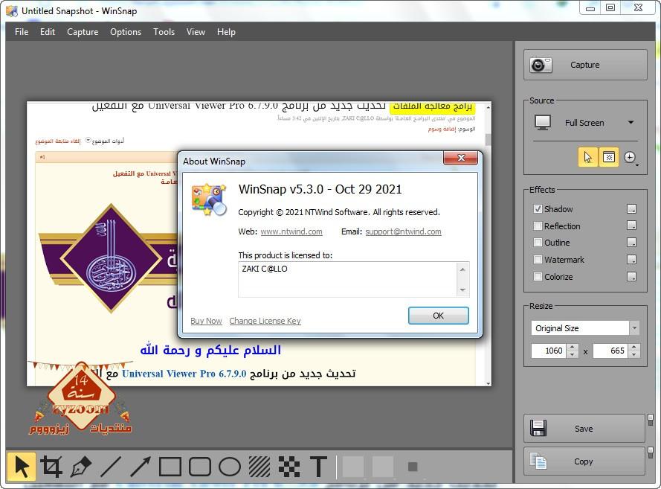The image size is (661, 489).
Task: Click the WinSnap logo in About dialog
Action: pos(209,199)
